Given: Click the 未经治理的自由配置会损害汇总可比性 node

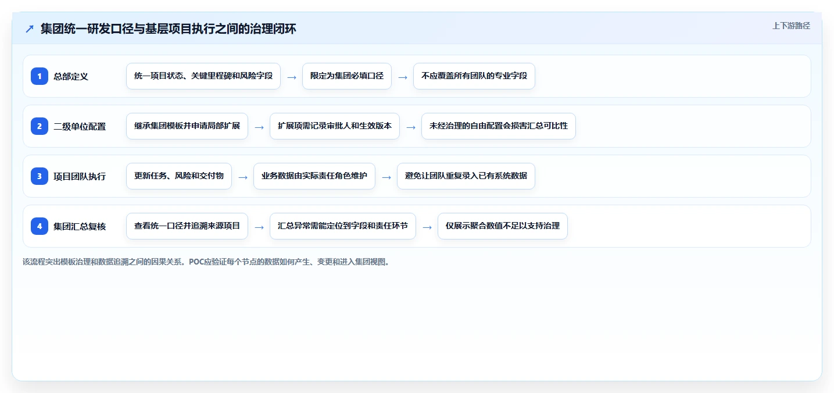Looking at the screenshot, I should [x=499, y=126].
